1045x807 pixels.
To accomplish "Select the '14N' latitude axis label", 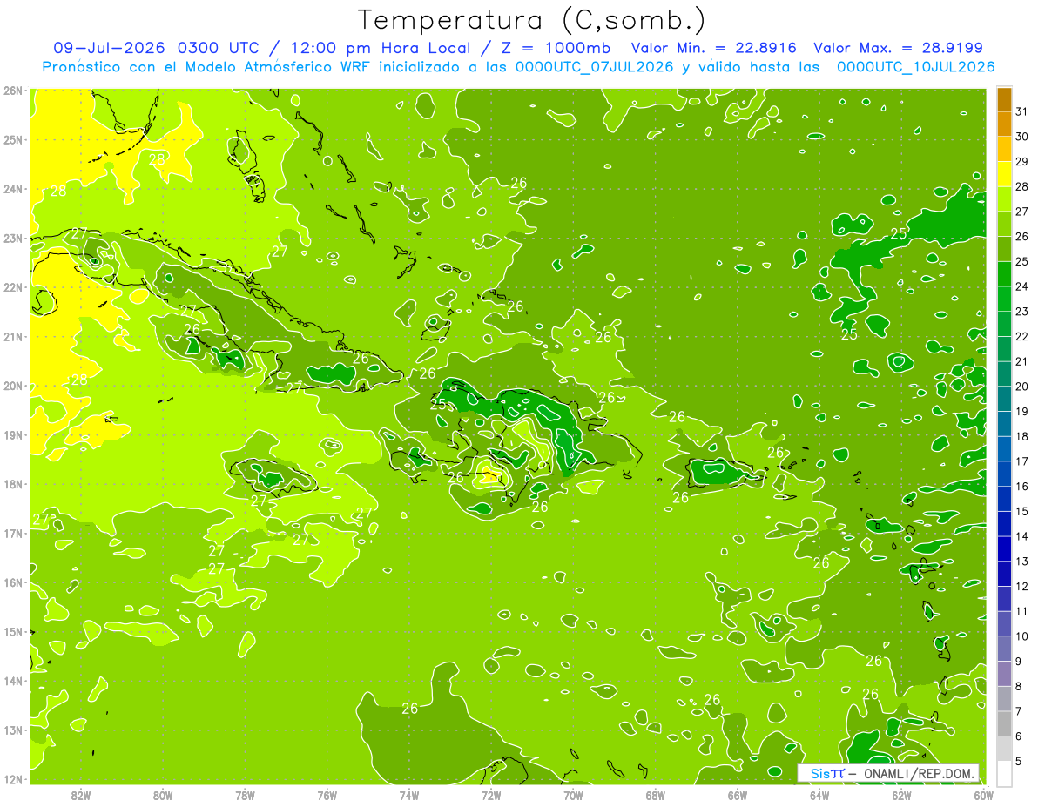I will (13, 681).
